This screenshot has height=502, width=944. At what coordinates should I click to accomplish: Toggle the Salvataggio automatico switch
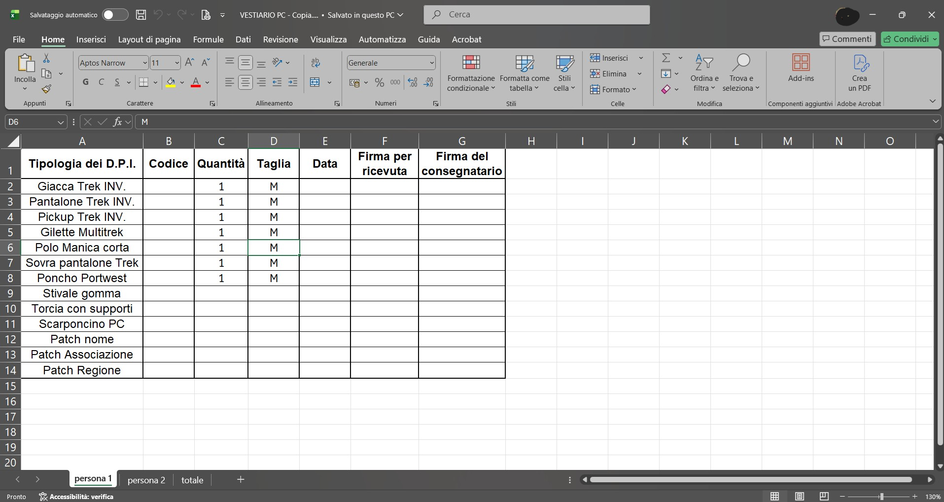(115, 15)
